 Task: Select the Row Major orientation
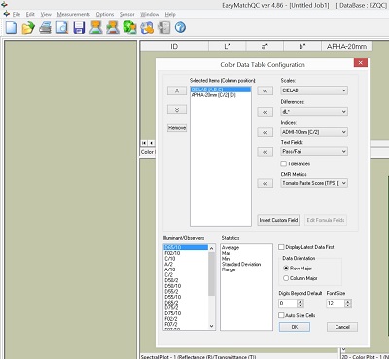click(x=286, y=269)
